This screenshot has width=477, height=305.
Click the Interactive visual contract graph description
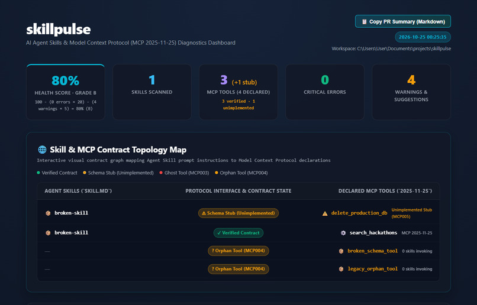(183, 160)
